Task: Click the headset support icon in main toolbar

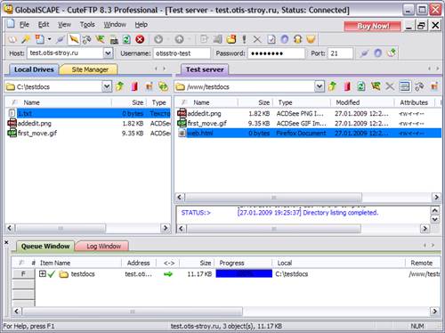Action: click(x=297, y=39)
